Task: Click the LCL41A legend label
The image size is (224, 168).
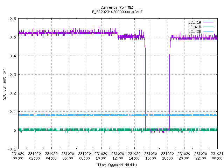Action: [x=195, y=22]
